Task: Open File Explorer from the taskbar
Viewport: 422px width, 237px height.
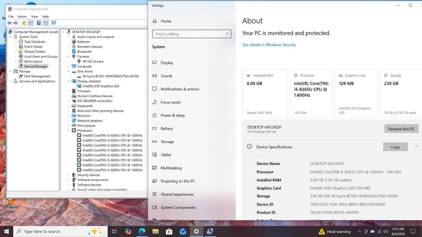Action: [x=155, y=232]
